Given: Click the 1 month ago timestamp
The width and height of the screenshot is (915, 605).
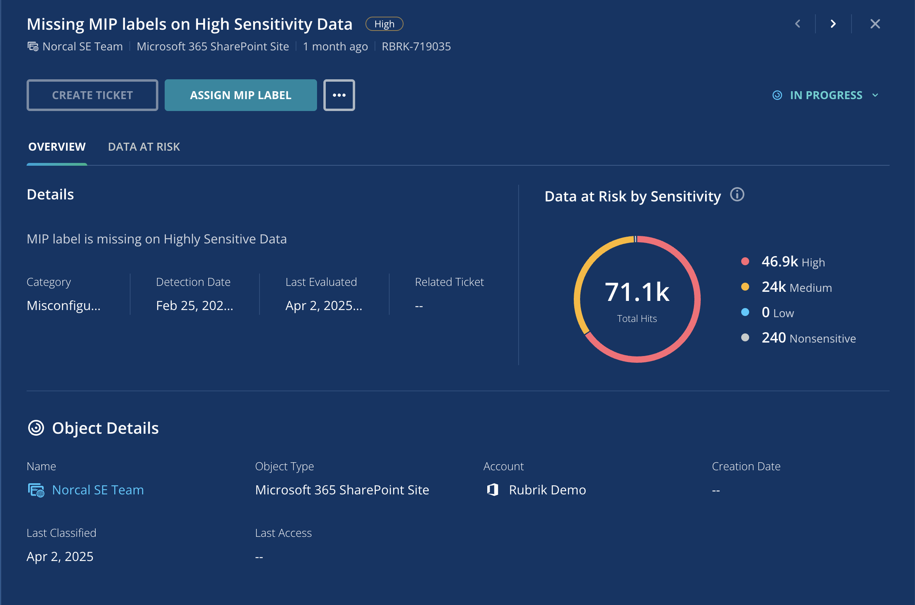Looking at the screenshot, I should point(335,46).
